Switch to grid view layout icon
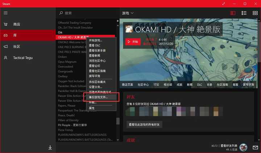This screenshot has width=261, height=153. 255,13
